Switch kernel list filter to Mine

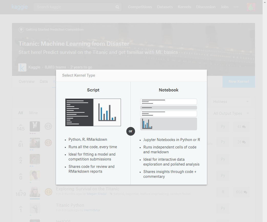pyautogui.click(x=34, y=113)
